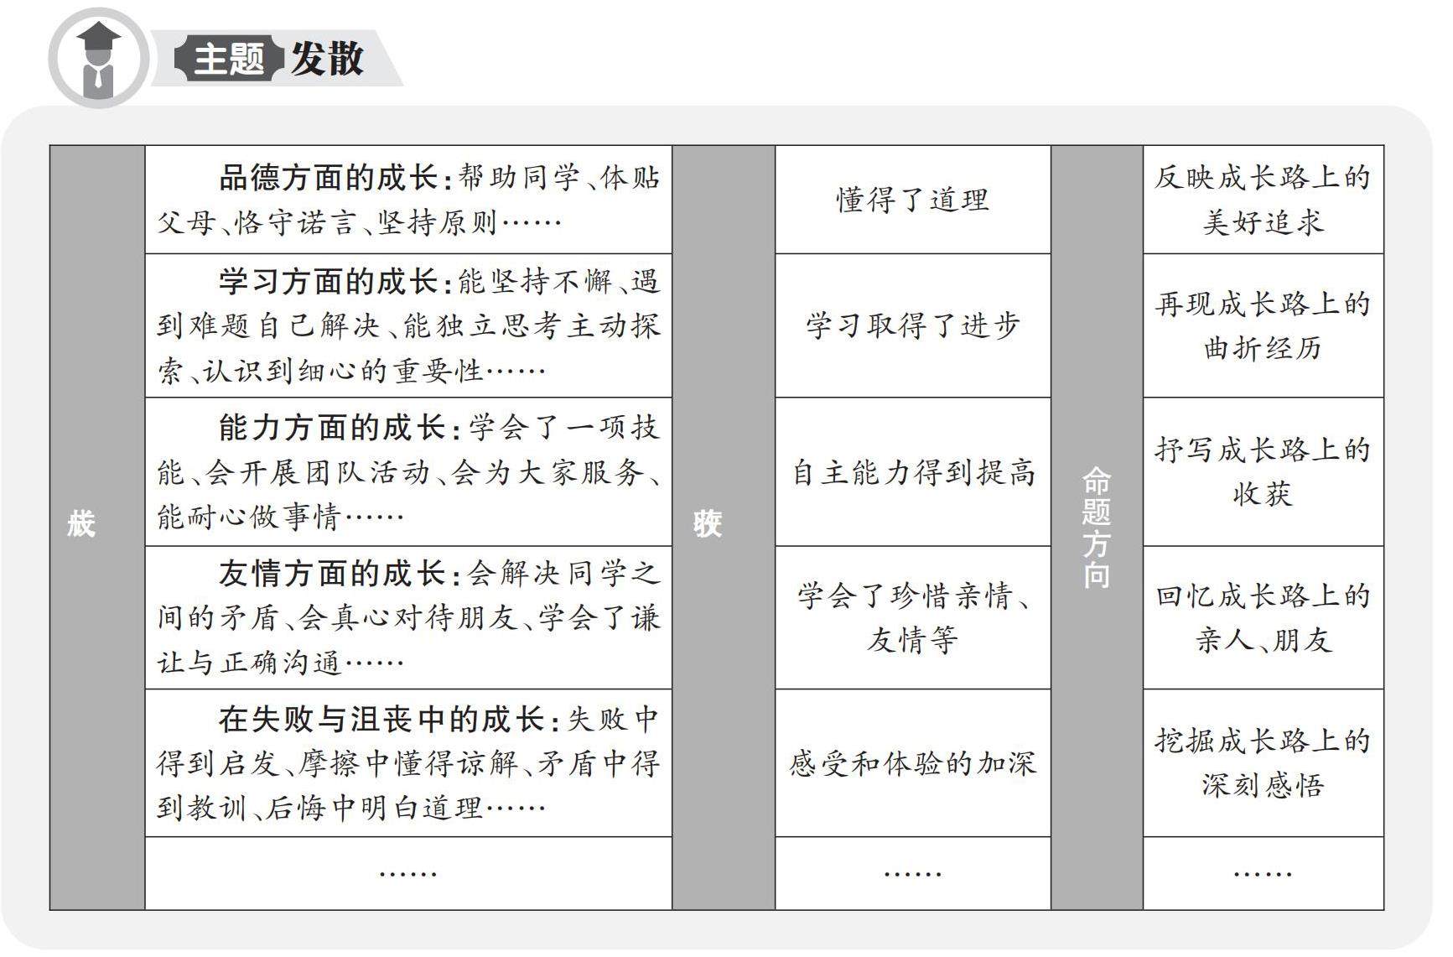Select the 能力方面的成长 cell
This screenshot has height=957, width=1453.
tap(408, 472)
